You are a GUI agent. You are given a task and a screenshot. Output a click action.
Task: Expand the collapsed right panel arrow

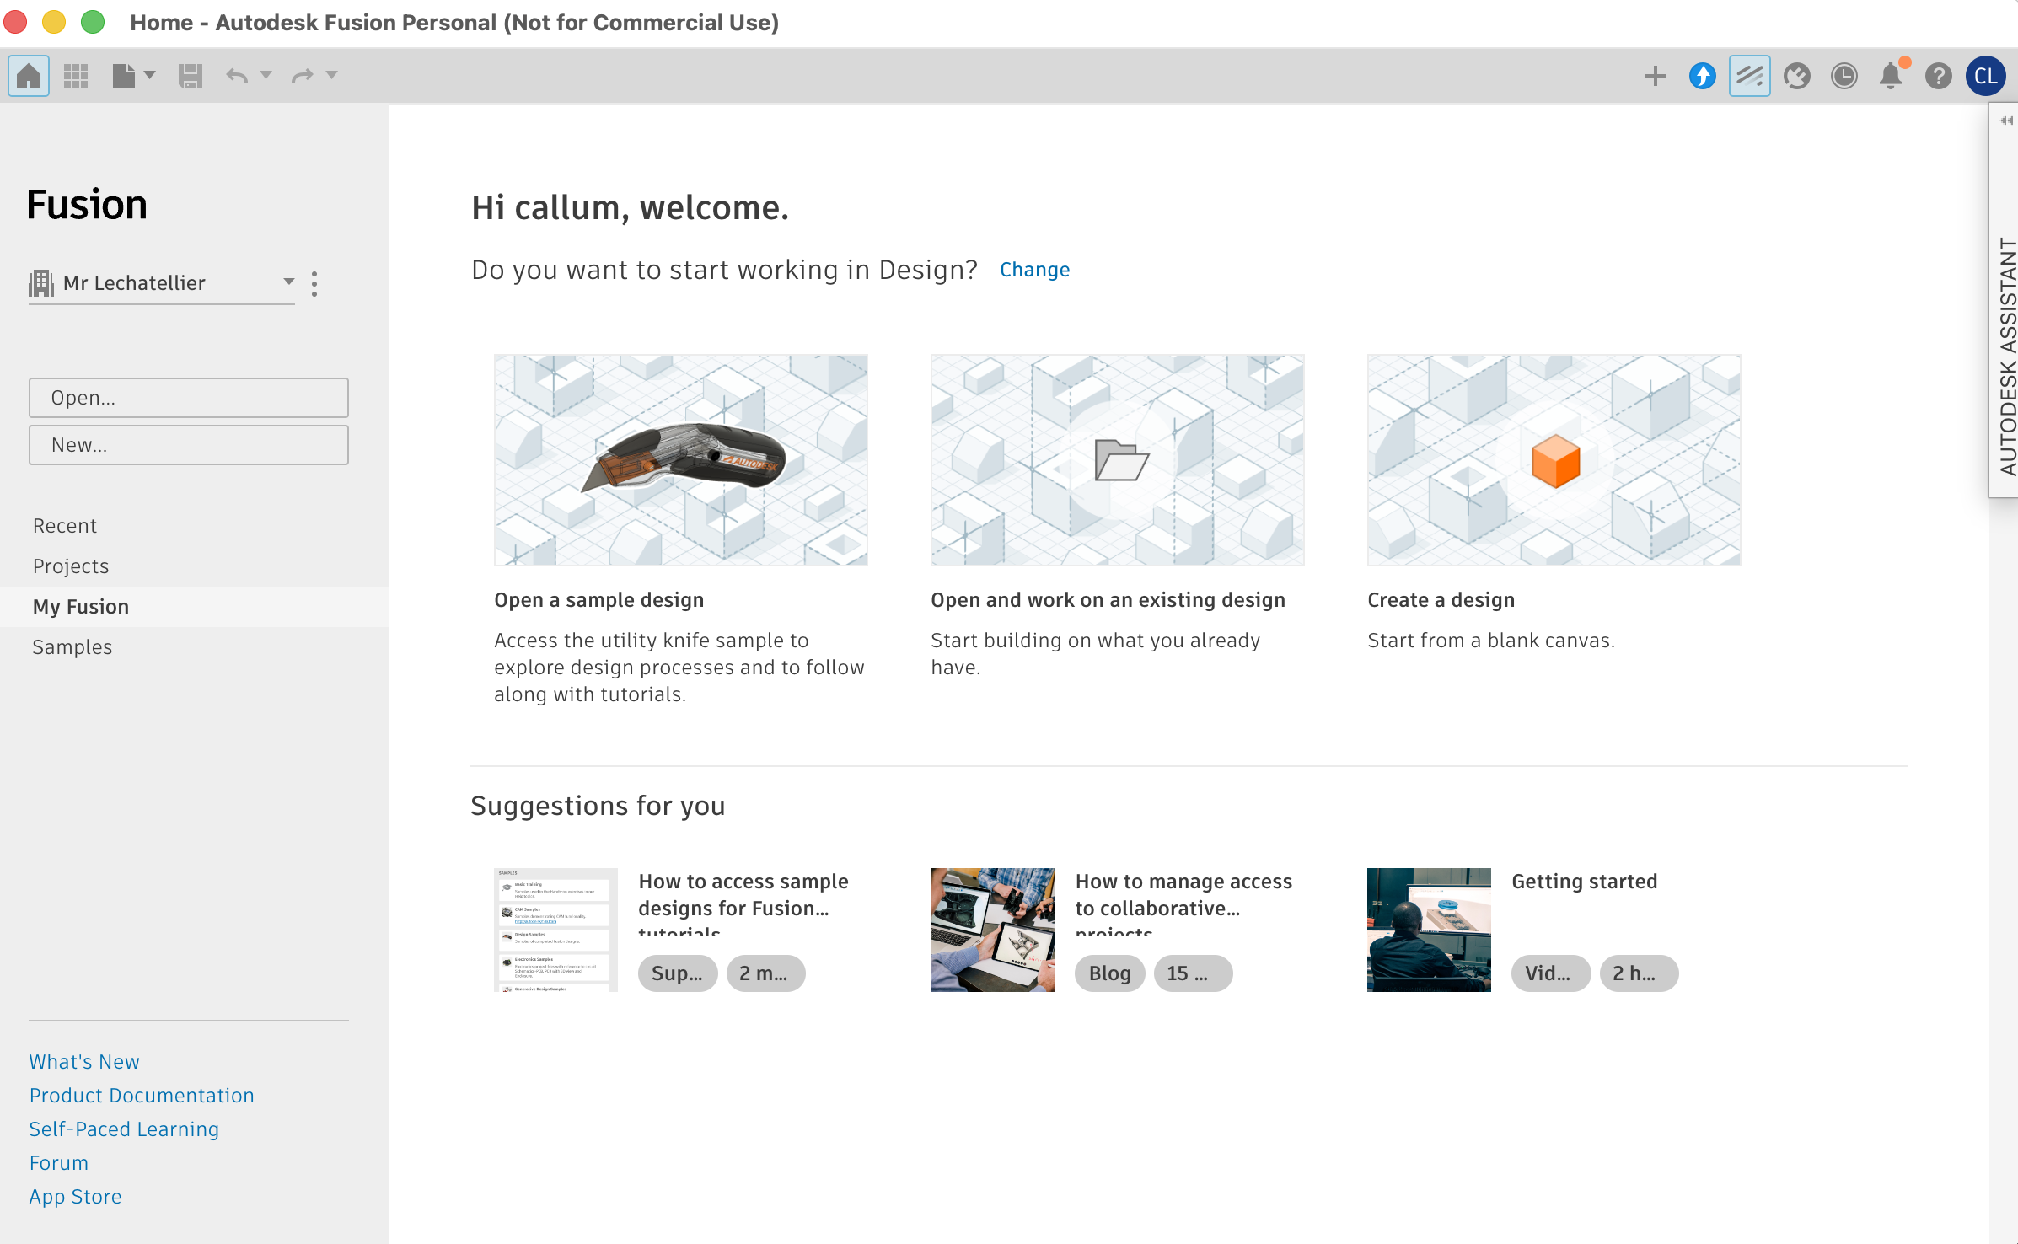pos(2006,121)
